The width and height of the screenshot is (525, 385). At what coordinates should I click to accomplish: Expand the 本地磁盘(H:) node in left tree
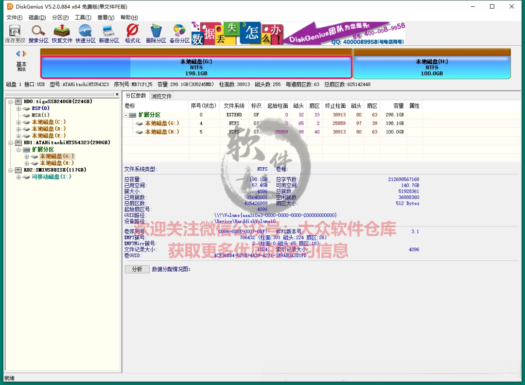click(x=26, y=163)
